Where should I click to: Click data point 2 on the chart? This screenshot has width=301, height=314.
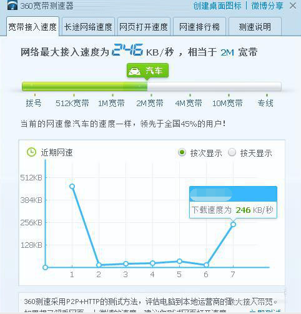99,265
